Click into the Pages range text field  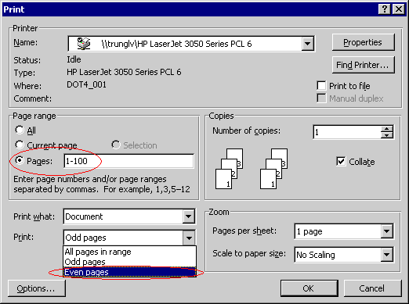point(128,161)
